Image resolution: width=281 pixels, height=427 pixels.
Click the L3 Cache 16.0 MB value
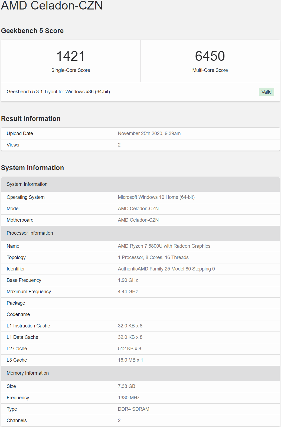pos(130,360)
